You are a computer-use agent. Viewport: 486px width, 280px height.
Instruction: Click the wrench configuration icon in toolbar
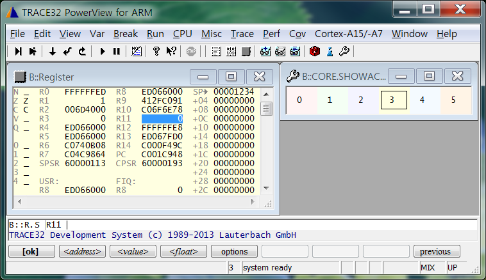click(344, 51)
